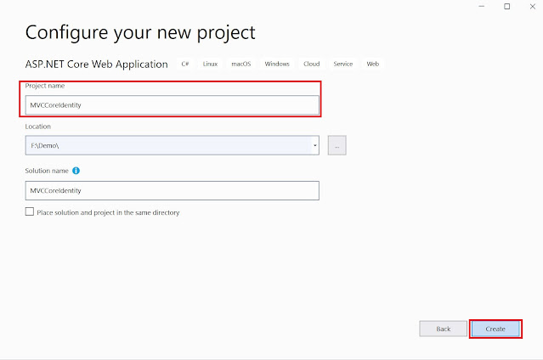
Task: Minimize the dialog window
Action: (x=481, y=6)
